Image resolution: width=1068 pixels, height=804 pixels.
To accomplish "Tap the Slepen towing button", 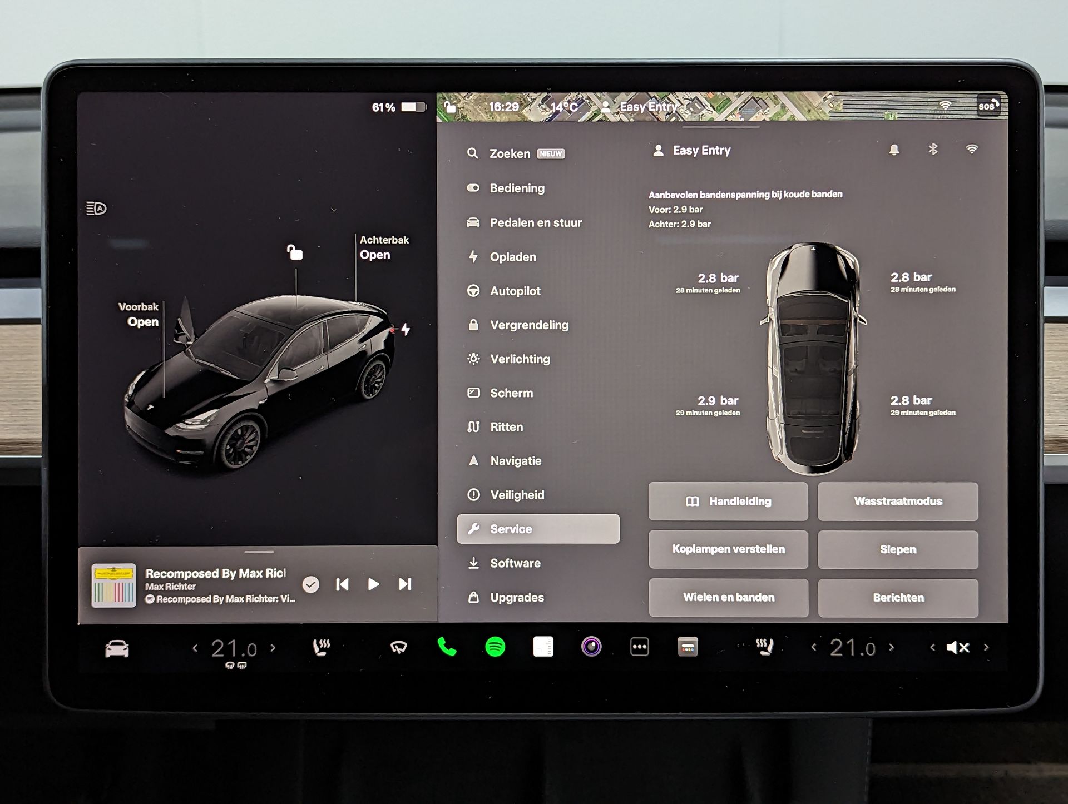I will point(898,549).
